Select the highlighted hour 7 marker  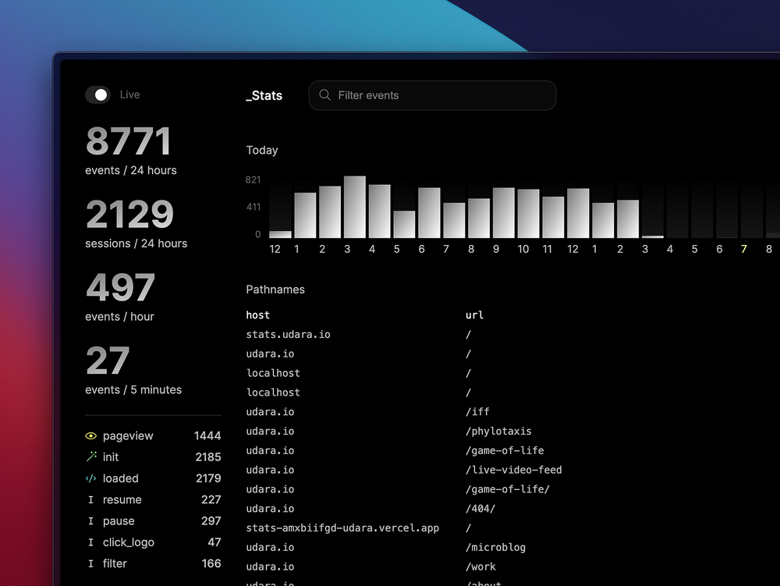[x=744, y=249]
